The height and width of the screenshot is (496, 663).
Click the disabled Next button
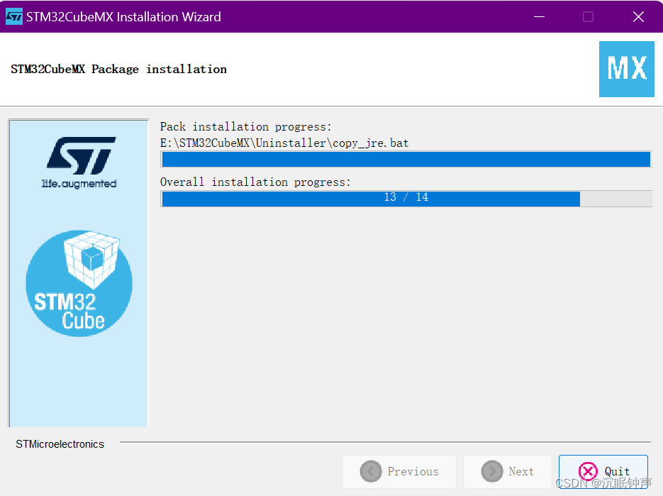pyautogui.click(x=508, y=471)
